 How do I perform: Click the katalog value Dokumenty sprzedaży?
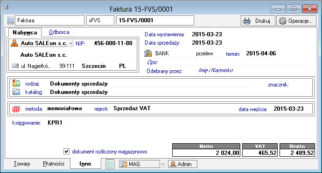tap(79, 92)
